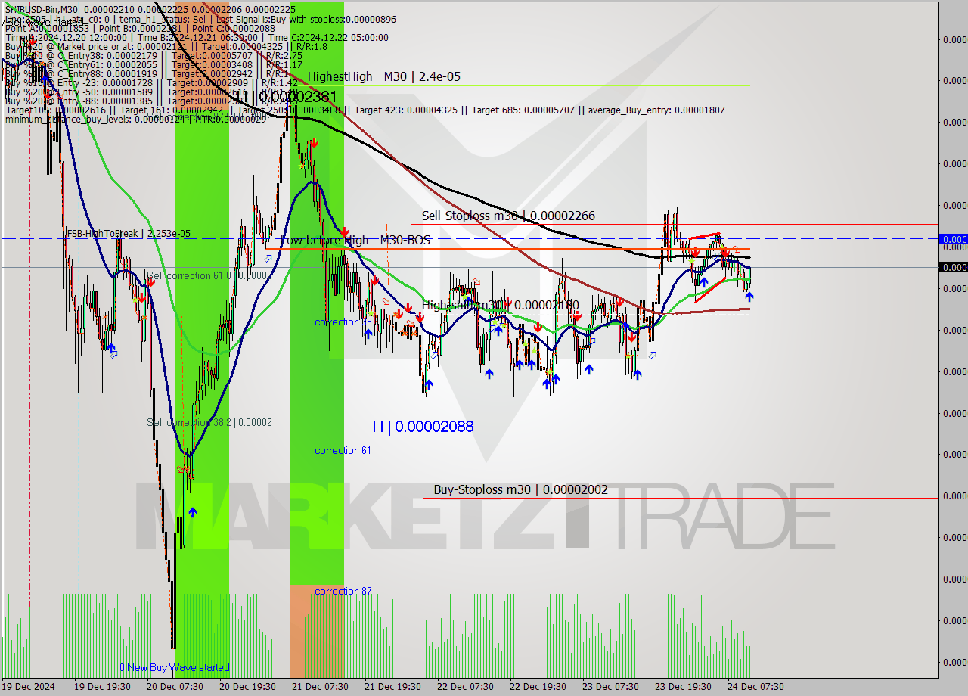968x696 pixels.
Task: Click the '20 Dec 07:30' time axis label
Action: 175,686
